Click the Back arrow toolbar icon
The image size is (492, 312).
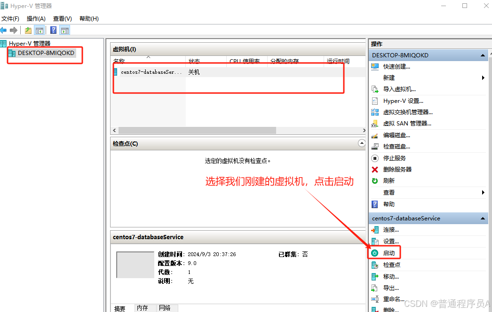3,31
